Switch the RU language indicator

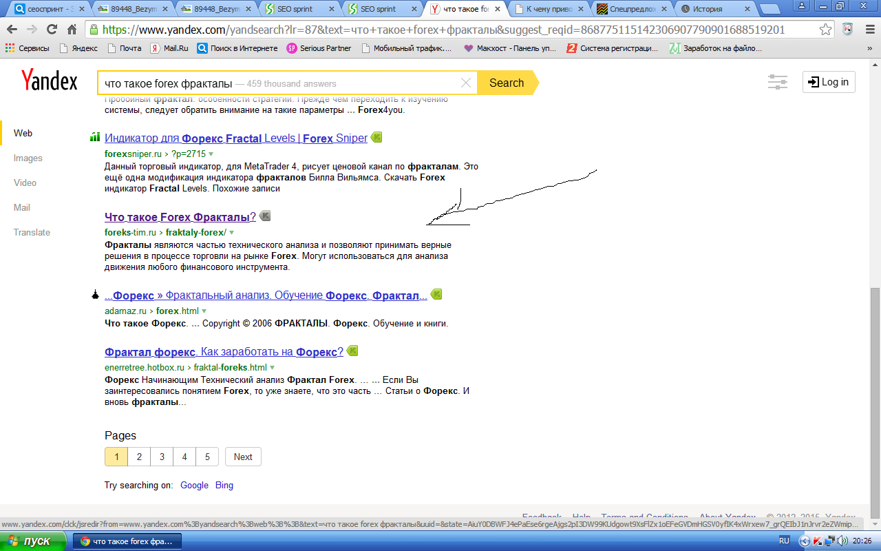[x=784, y=541]
